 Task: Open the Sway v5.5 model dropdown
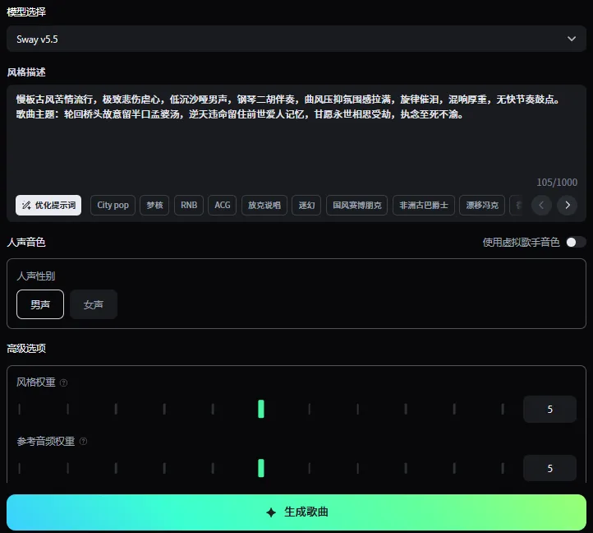point(296,39)
